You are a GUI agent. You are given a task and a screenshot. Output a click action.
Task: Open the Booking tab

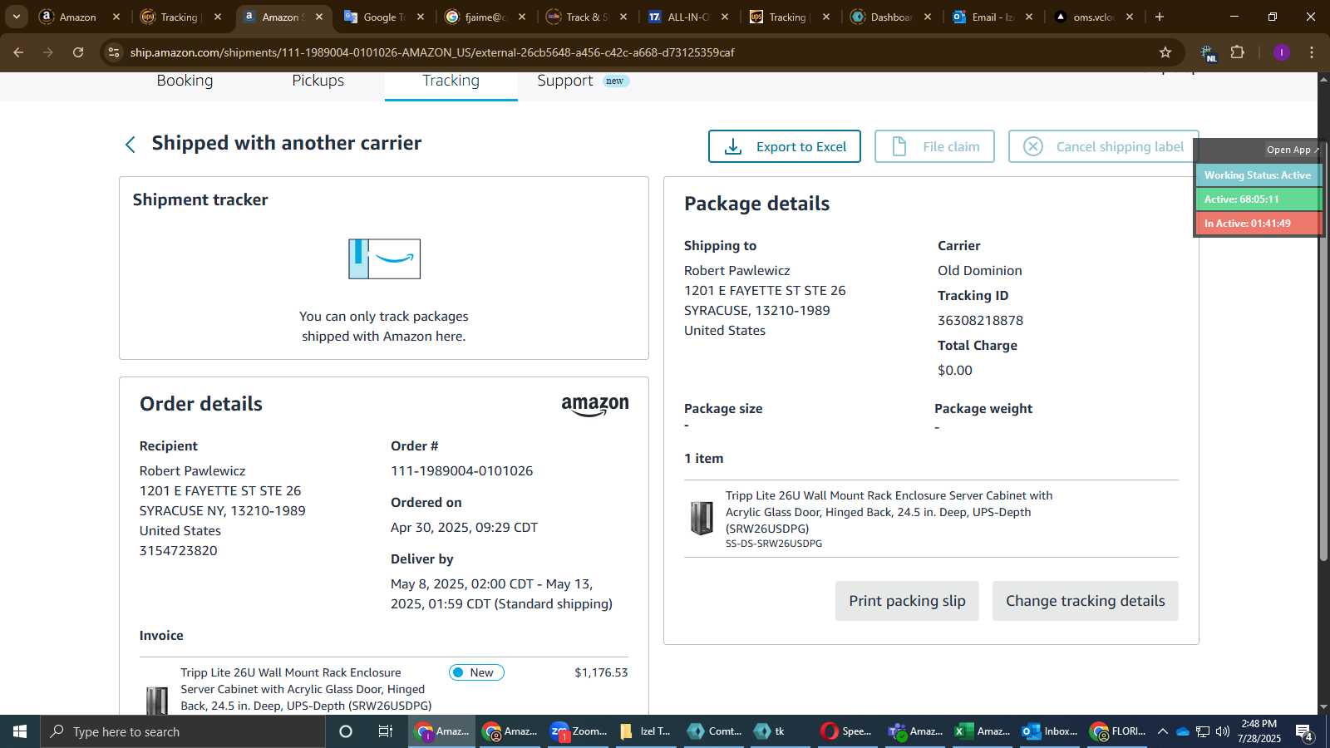pyautogui.click(x=185, y=81)
